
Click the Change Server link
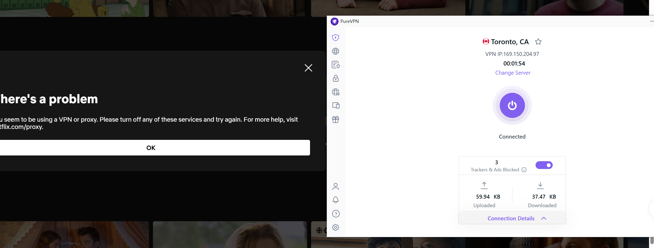513,73
